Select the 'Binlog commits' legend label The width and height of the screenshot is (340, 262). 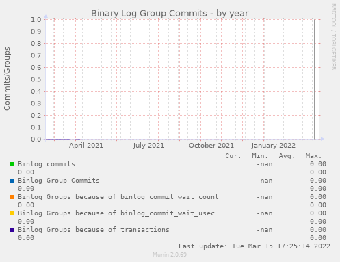47,164
